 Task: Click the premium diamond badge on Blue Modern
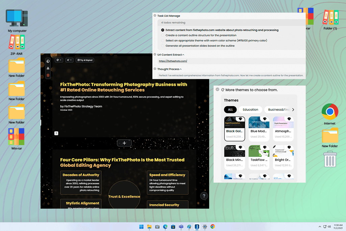(265, 119)
